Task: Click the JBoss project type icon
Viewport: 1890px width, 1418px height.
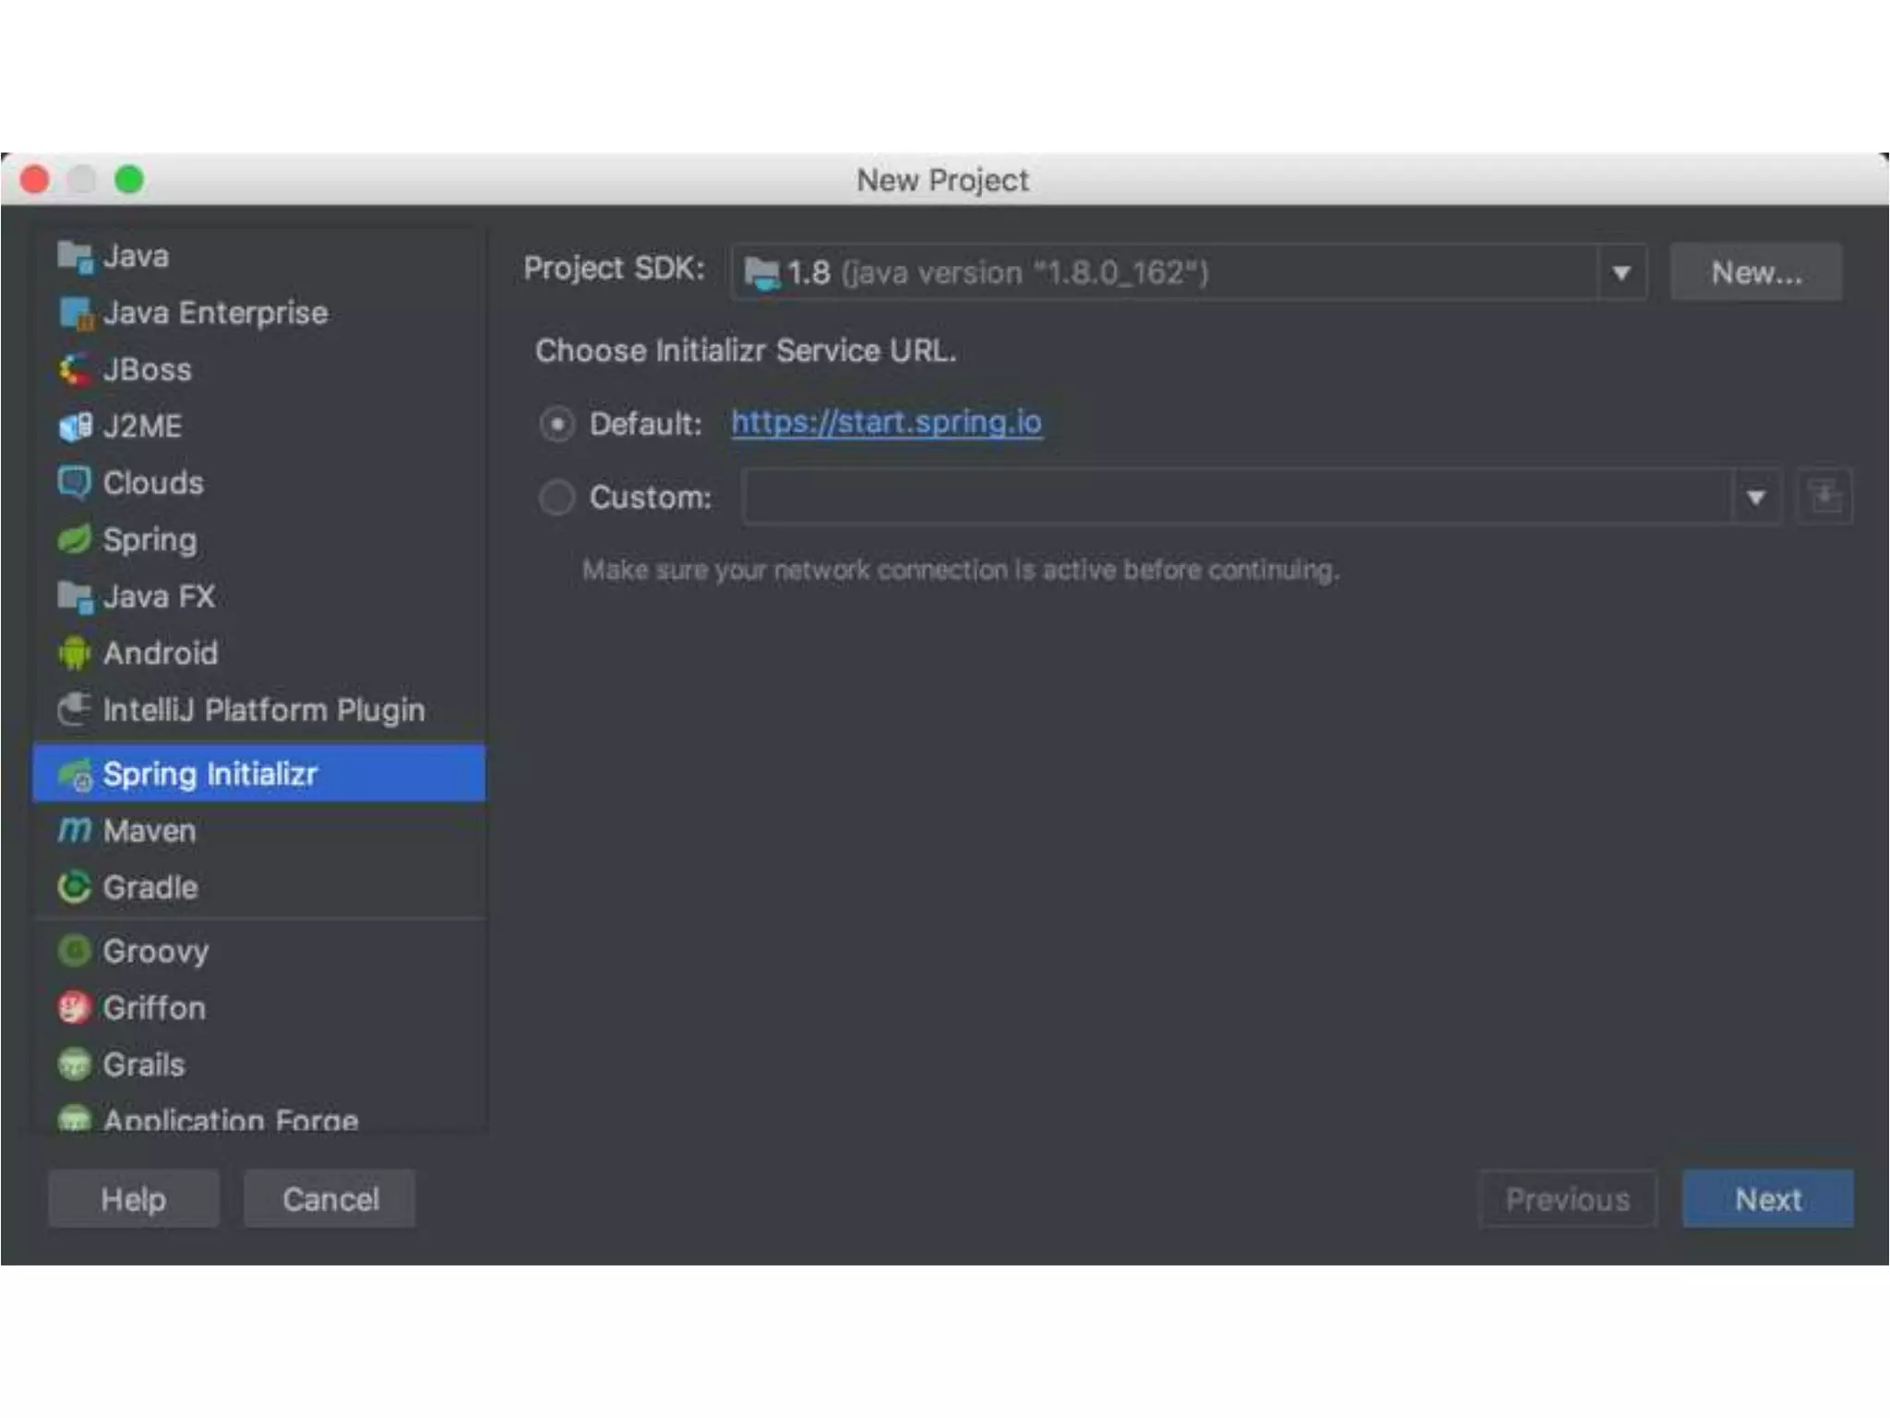Action: coord(74,370)
